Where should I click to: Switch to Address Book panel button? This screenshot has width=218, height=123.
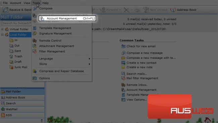tap(22, 97)
